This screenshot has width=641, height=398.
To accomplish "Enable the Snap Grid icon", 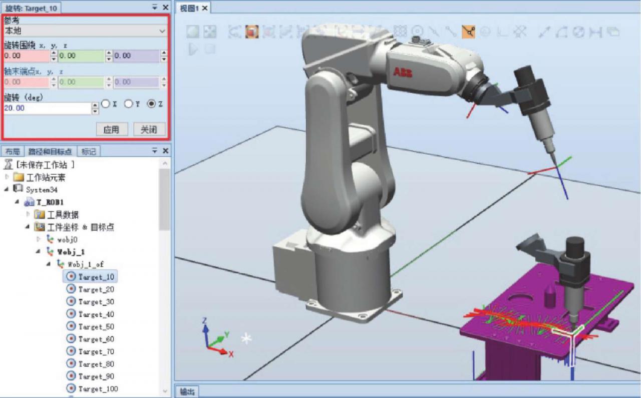I will (519, 32).
